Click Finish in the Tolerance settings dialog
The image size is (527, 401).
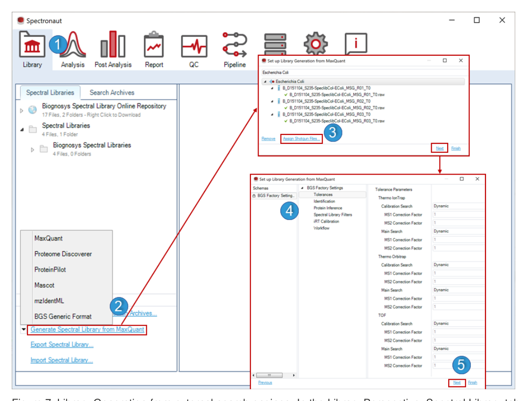click(473, 383)
